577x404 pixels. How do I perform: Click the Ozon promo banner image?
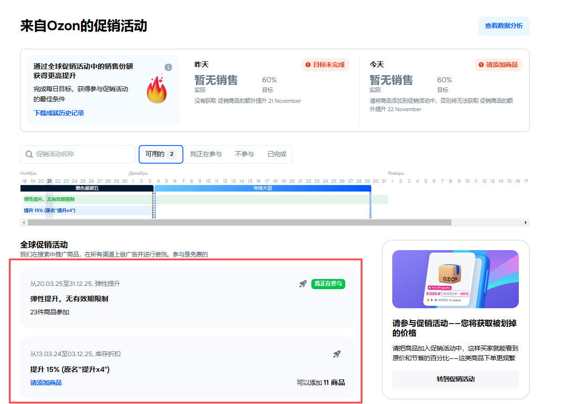455,279
